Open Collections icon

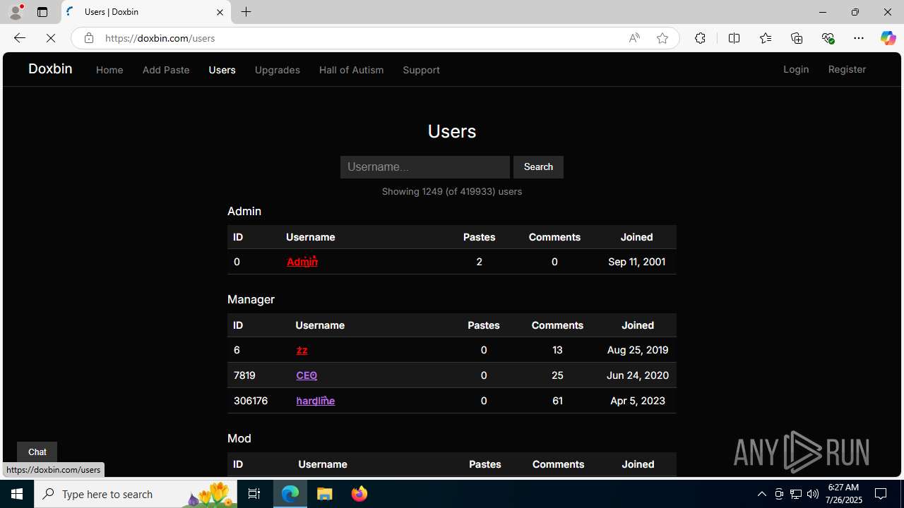pyautogui.click(x=796, y=38)
